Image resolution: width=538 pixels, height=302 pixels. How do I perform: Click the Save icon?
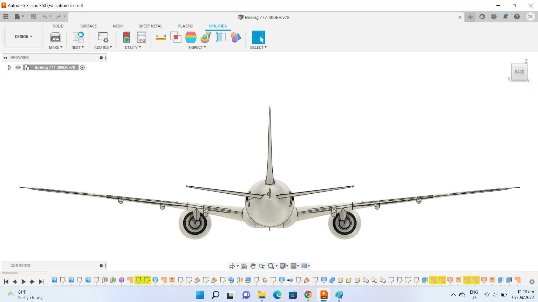coord(33,17)
